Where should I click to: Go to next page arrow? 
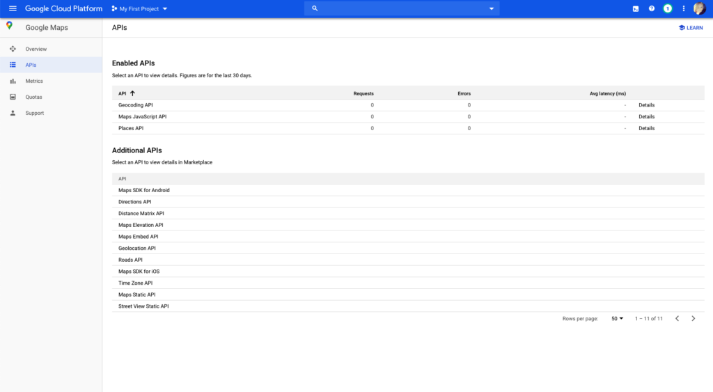point(693,318)
